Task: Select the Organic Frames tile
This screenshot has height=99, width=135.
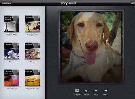Action: tap(32, 78)
